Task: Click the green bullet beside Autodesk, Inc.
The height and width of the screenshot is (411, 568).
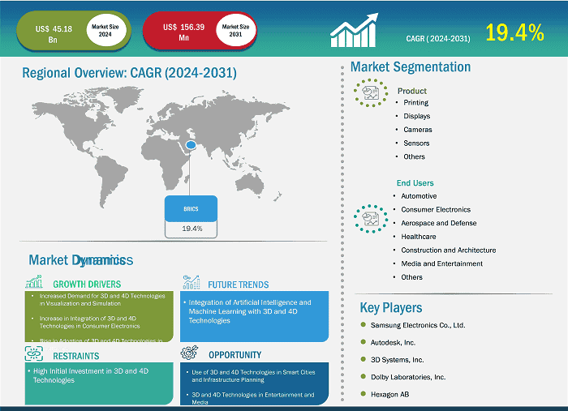Action: tap(364, 342)
